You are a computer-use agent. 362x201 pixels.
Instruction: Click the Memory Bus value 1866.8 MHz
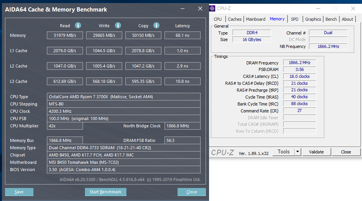click(x=65, y=140)
